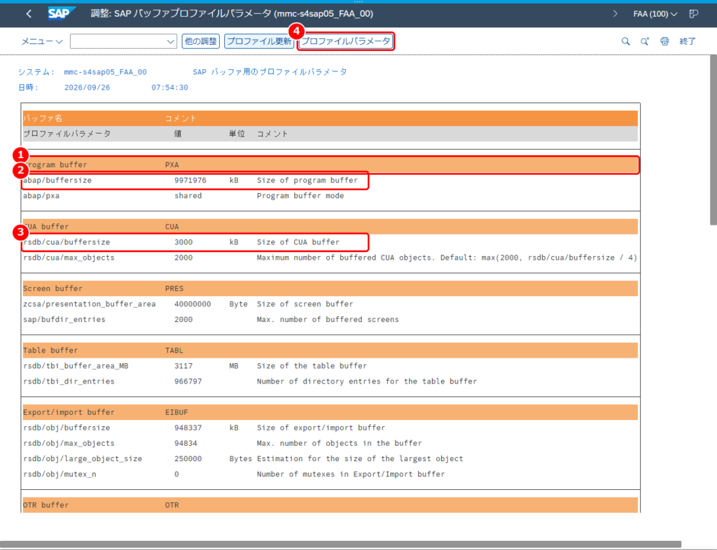Open the search icon in toolbar
The width and height of the screenshot is (717, 550).
point(625,41)
